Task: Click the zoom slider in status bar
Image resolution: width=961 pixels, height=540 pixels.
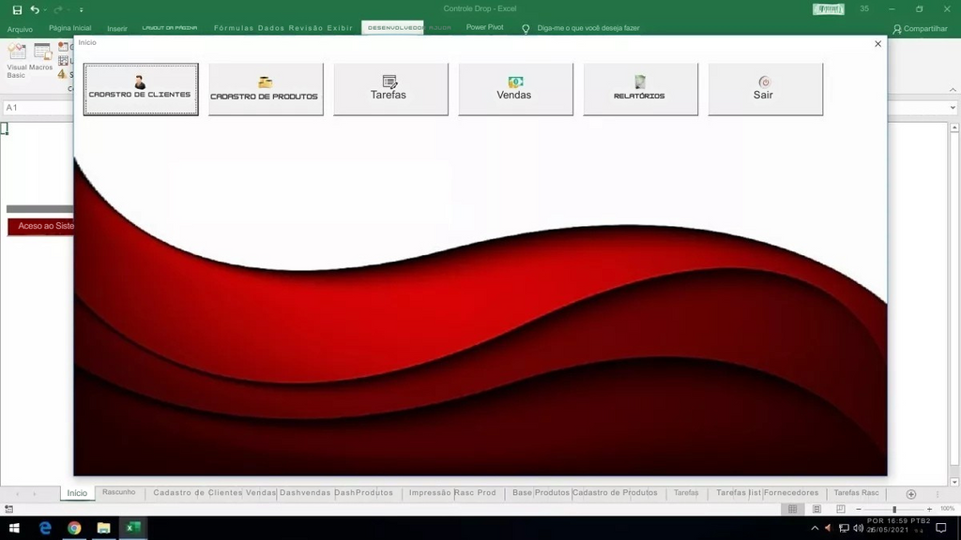Action: point(893,509)
